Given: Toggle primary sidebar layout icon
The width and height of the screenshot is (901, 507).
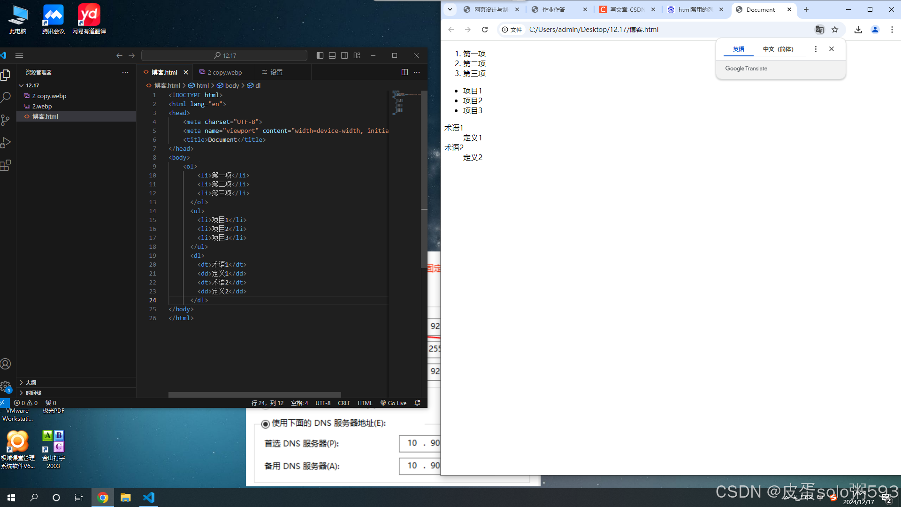Looking at the screenshot, I should [320, 55].
